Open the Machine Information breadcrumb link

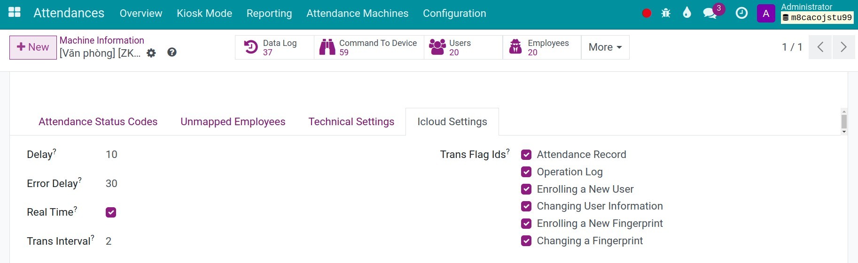(102, 40)
